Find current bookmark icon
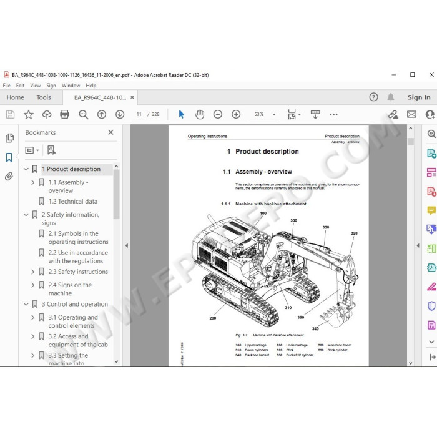The height and width of the screenshot is (437, 437). 51,150
